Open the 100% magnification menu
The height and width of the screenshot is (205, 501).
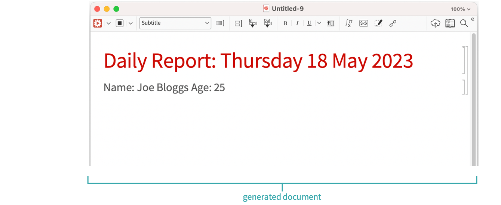point(460,9)
